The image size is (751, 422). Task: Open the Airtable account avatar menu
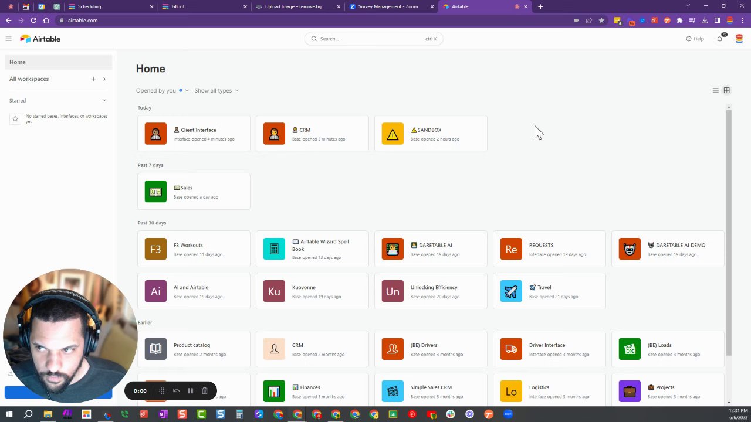click(739, 39)
